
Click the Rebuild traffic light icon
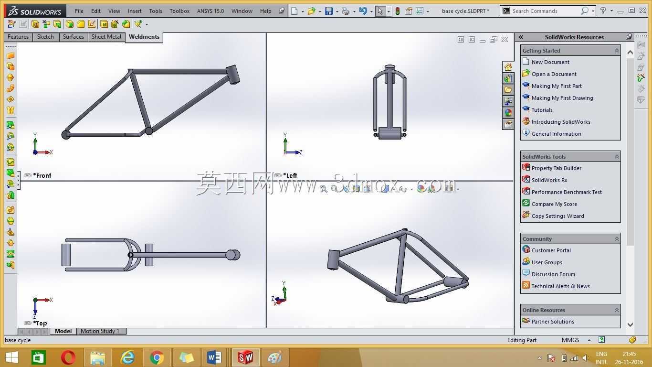[x=397, y=11]
